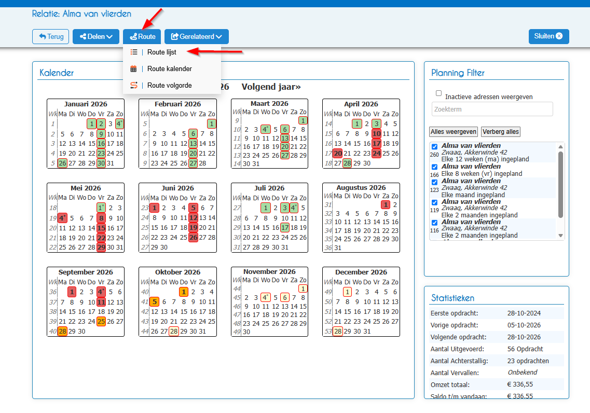590x413 pixels.
Task: Select day 1 in Augustus 2026
Action: [x=386, y=204]
